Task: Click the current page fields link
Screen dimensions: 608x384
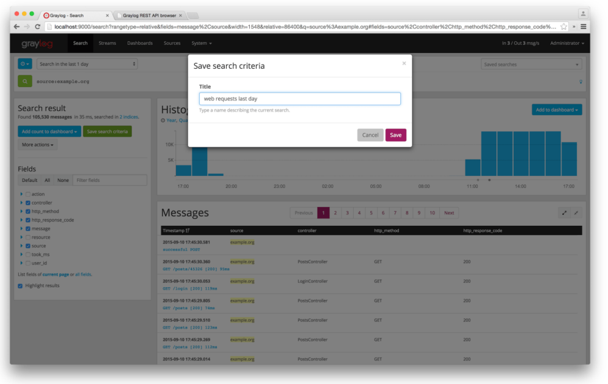Action: [55, 274]
